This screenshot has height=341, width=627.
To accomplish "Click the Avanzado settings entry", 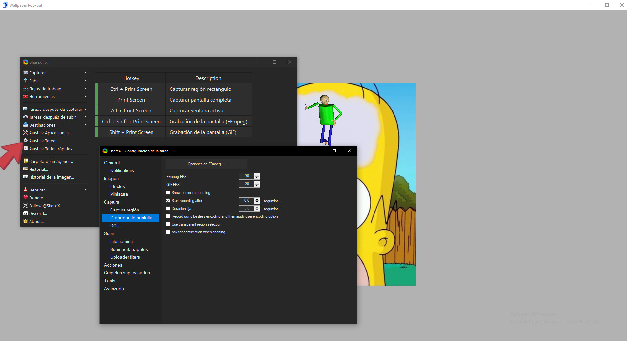I will (x=114, y=289).
